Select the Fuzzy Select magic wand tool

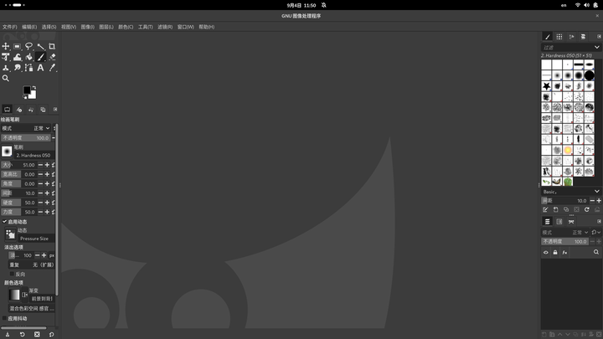pyautogui.click(x=40, y=47)
